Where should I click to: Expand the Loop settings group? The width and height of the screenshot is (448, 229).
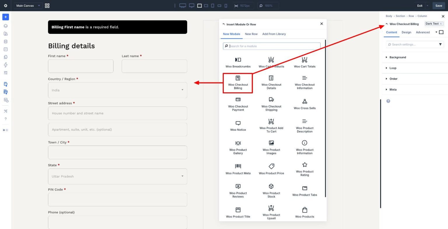(x=415, y=68)
